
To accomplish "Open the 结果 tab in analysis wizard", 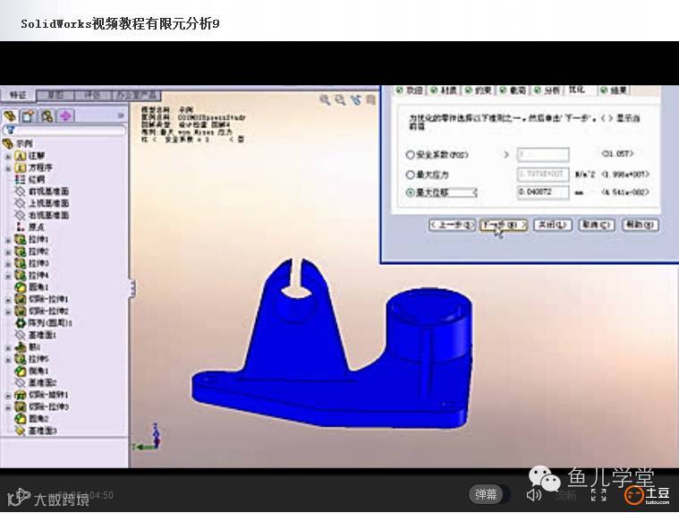I will 614,90.
